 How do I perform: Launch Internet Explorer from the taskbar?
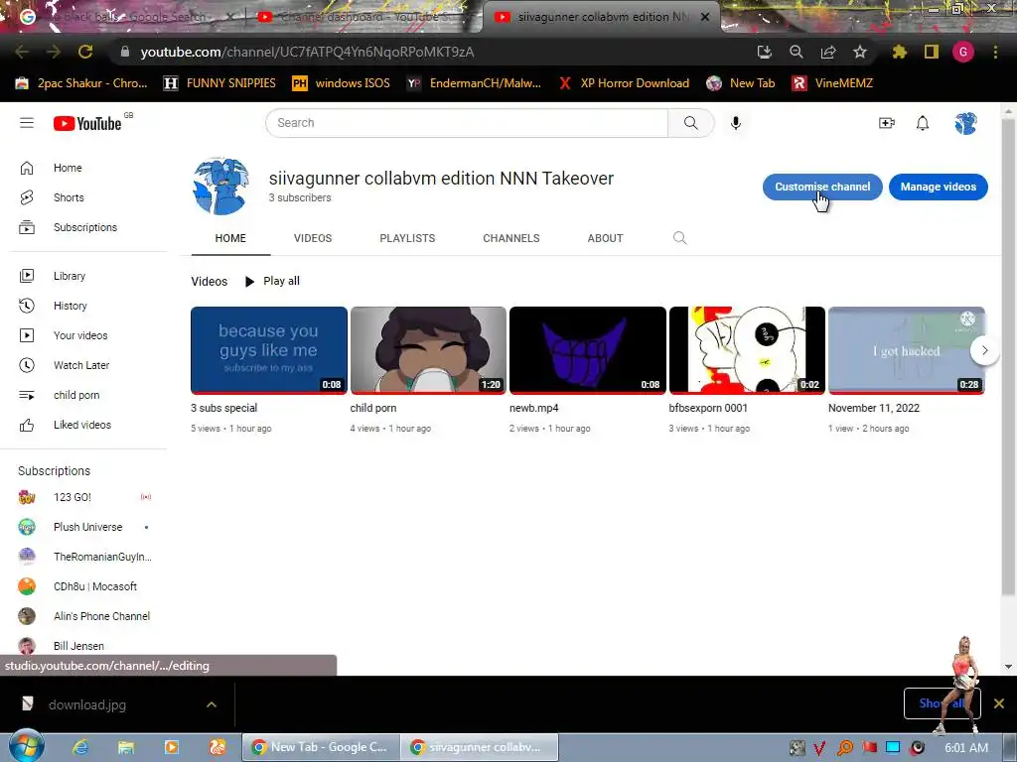pos(80,747)
